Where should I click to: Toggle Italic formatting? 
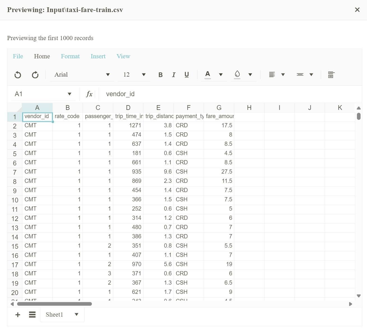pyautogui.click(x=174, y=75)
